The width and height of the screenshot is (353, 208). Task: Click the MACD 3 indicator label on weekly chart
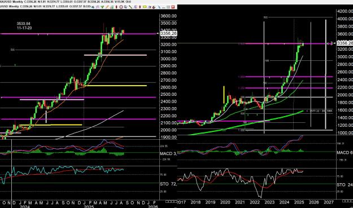(168, 154)
